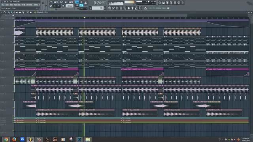Image resolution: width=253 pixels, height=142 pixels.
Task: Toggle the 3-2-1 recording countdown
Action: pos(61,2)
